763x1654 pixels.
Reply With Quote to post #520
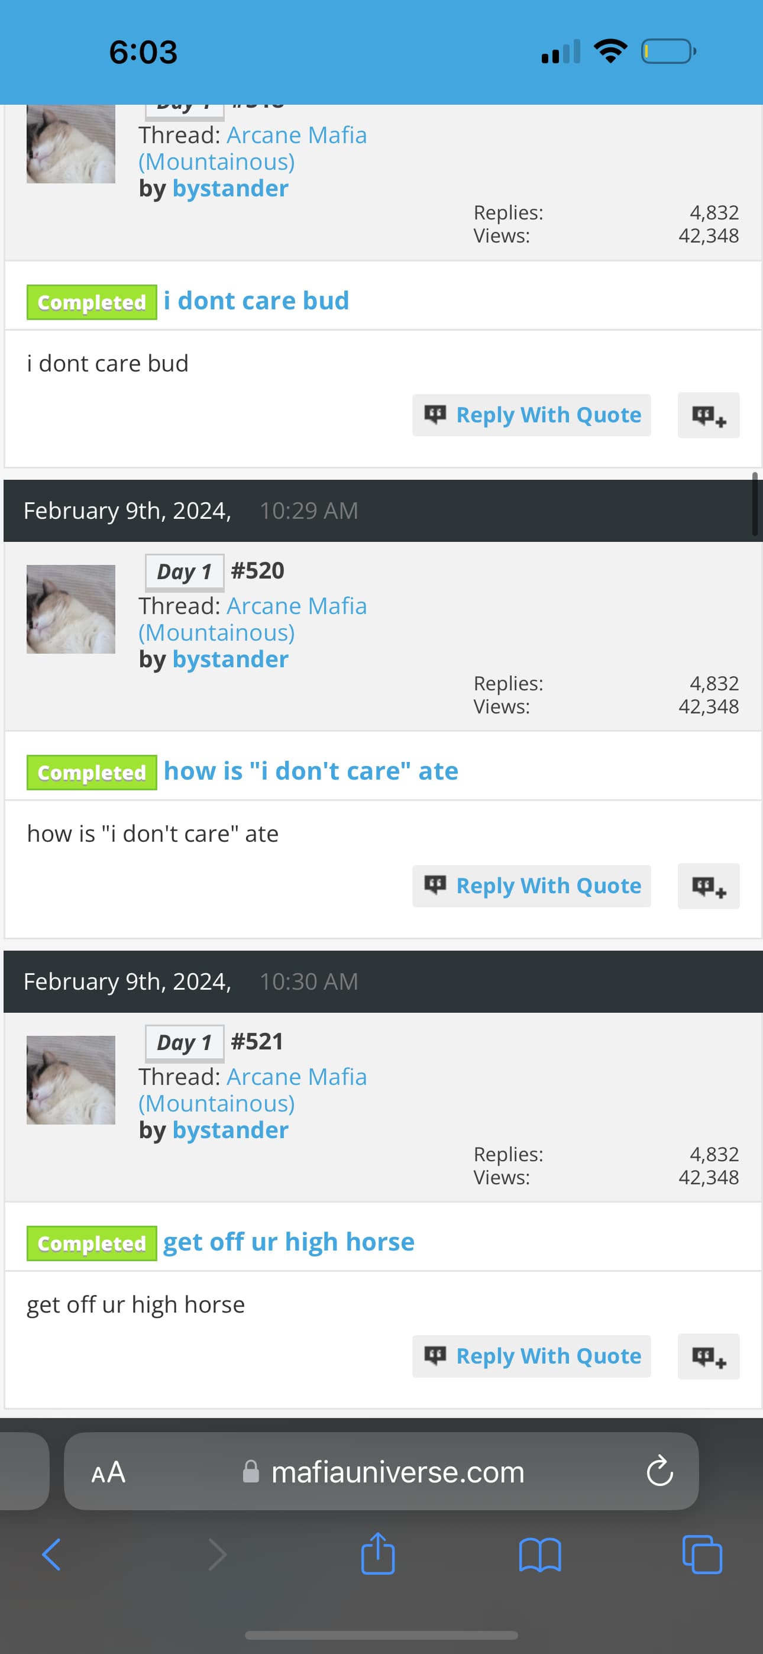point(531,886)
